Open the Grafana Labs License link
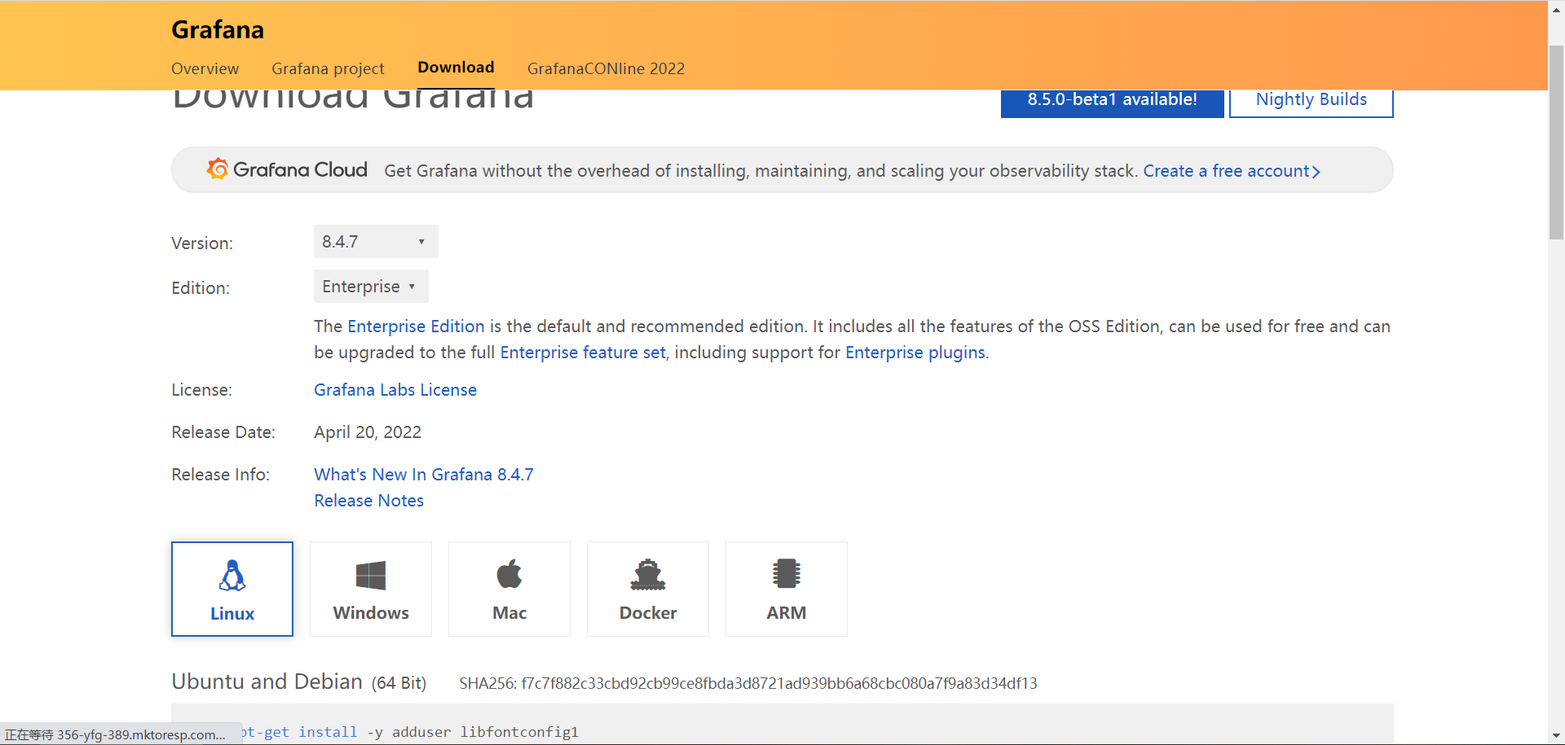Screen dimensions: 1565x745 (395, 390)
